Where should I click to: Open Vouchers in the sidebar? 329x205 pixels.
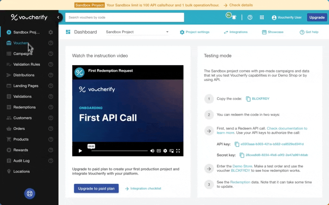[21, 43]
